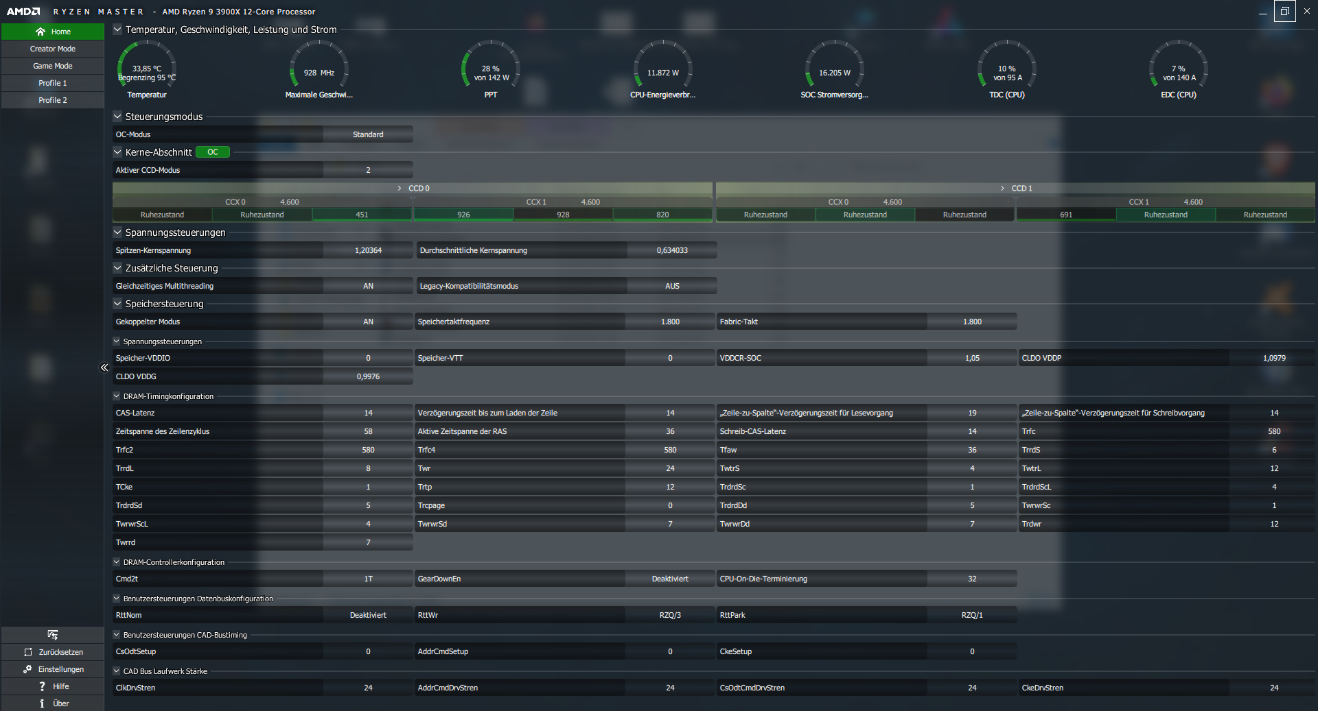The width and height of the screenshot is (1318, 711).
Task: Toggle the green OC badge in Kerne-Abschnitt
Action: point(213,152)
